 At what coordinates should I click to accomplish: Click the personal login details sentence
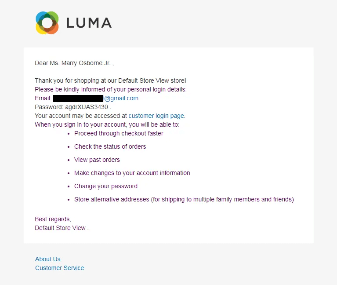coord(111,89)
